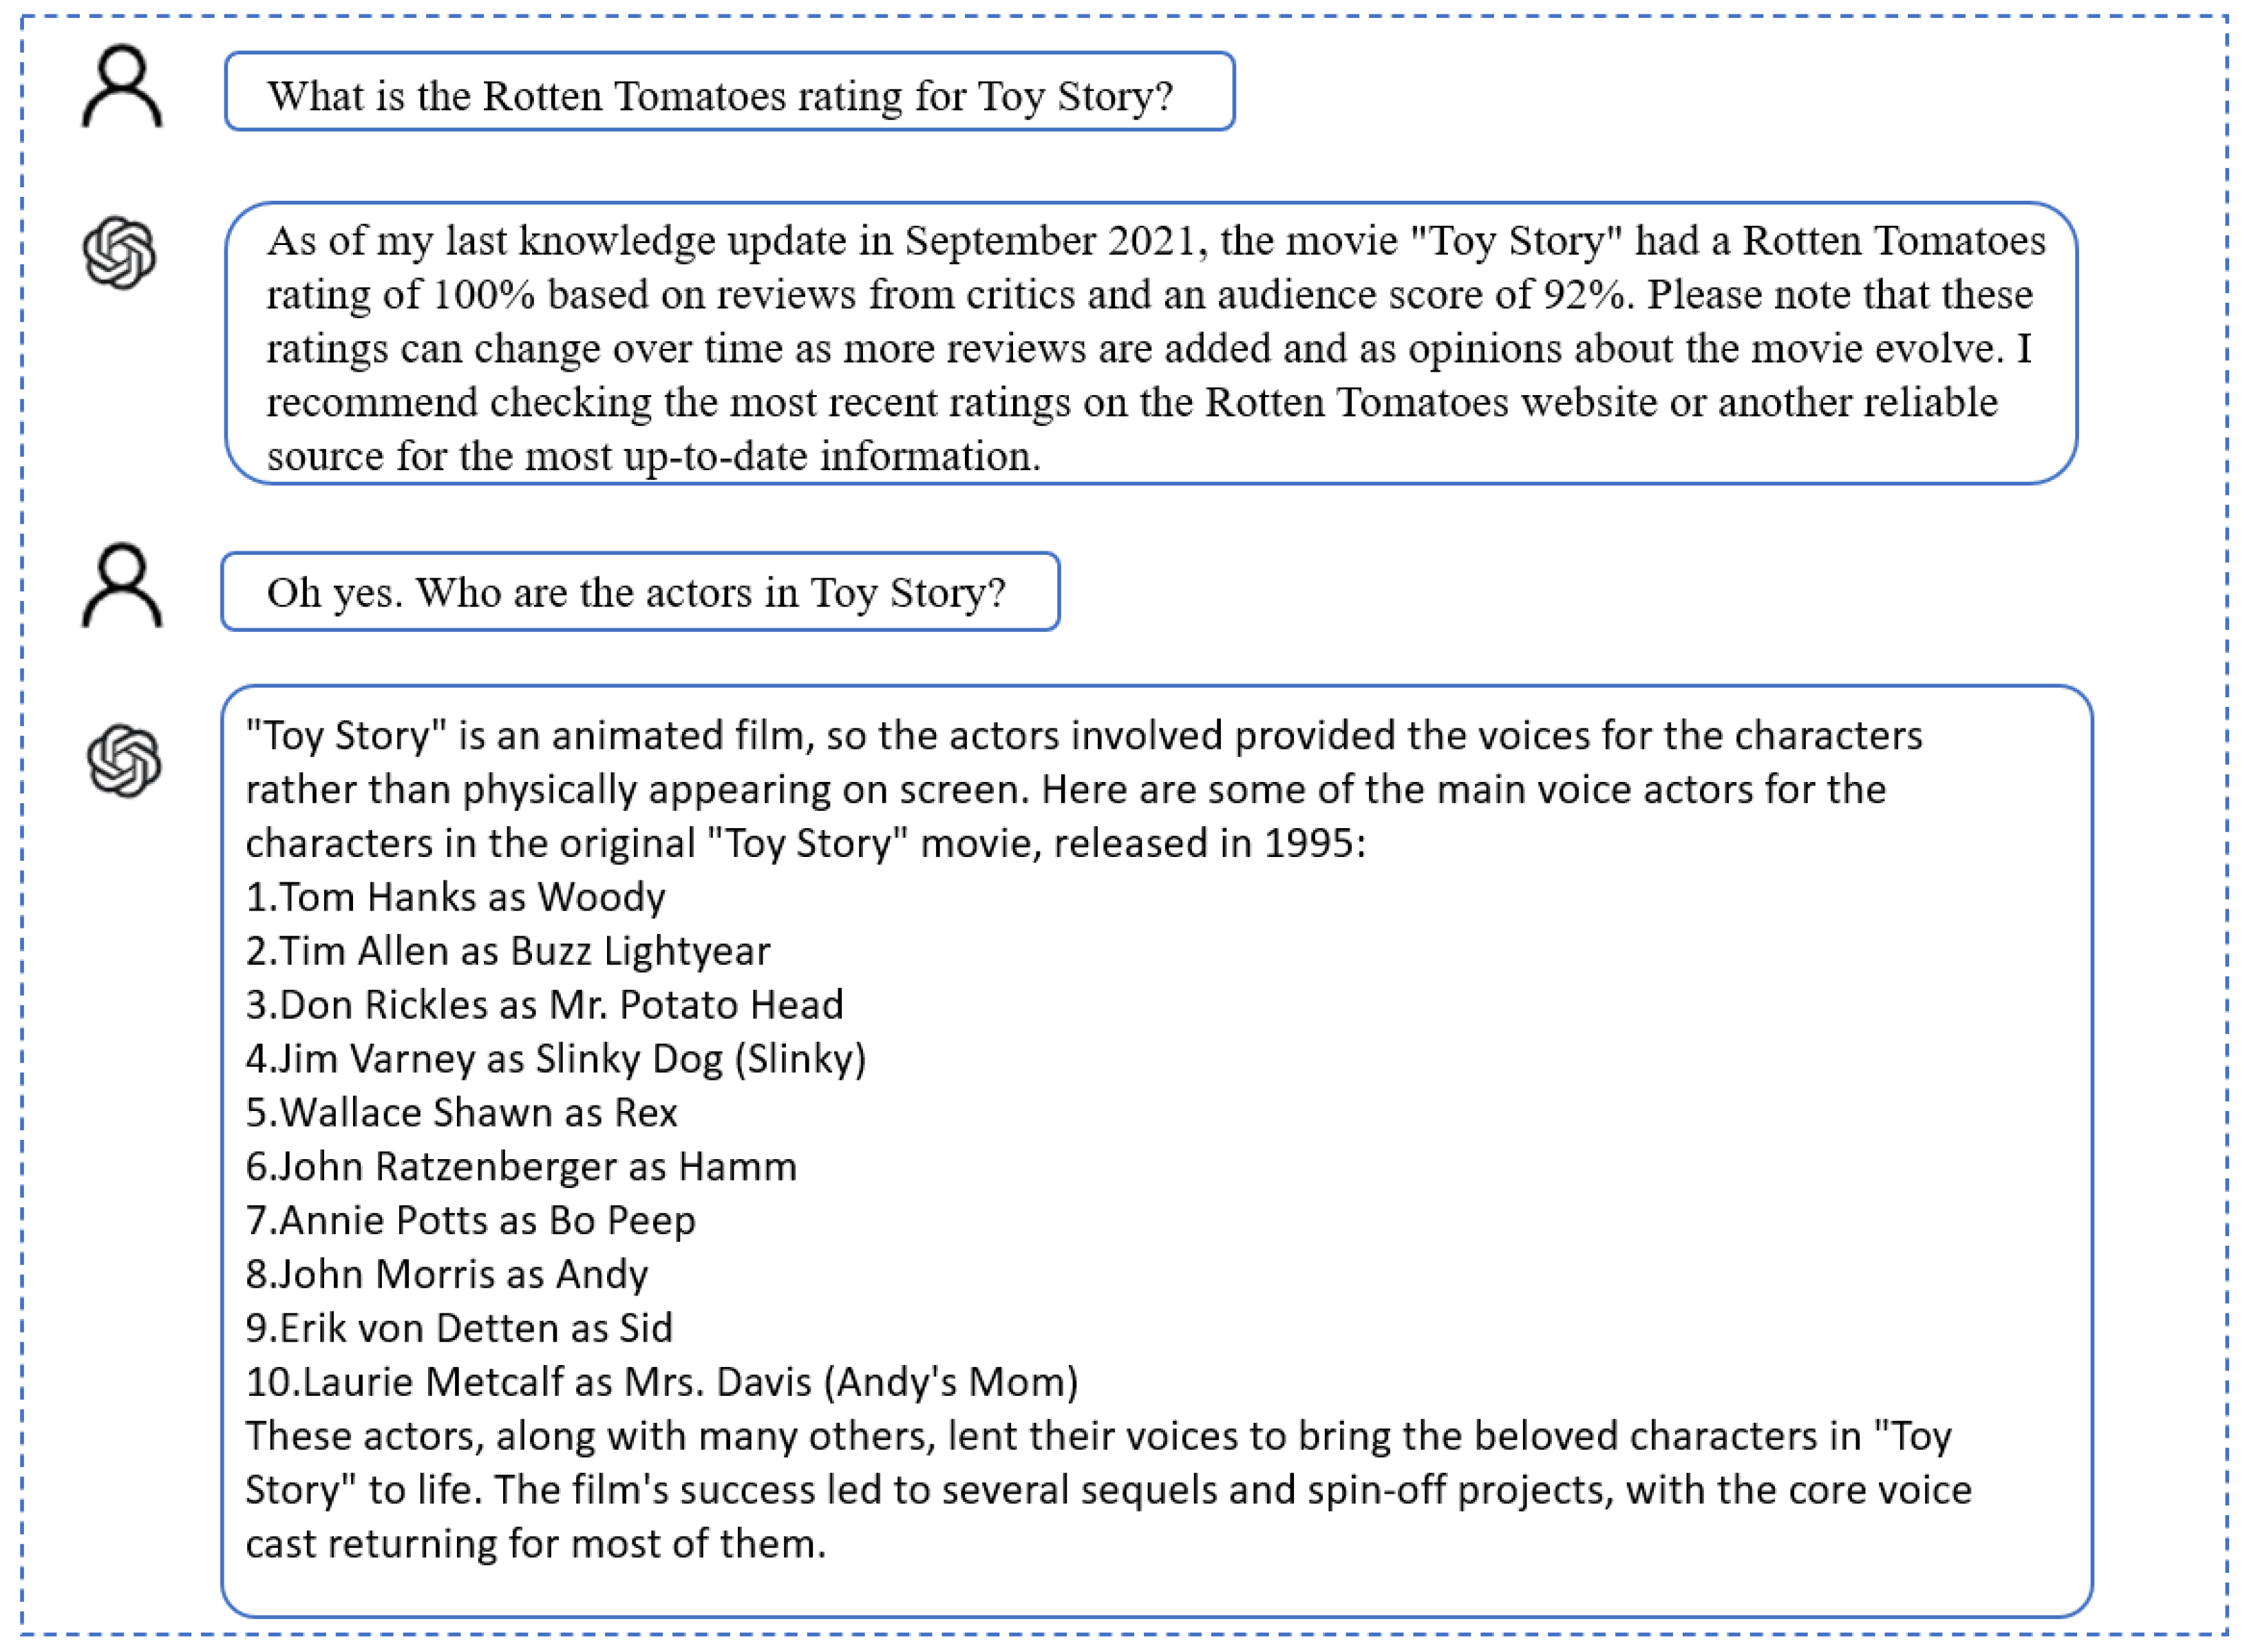Click the ChatGPT logo beside the voice cast answer
The height and width of the screenshot is (1652, 2245).
[124, 761]
